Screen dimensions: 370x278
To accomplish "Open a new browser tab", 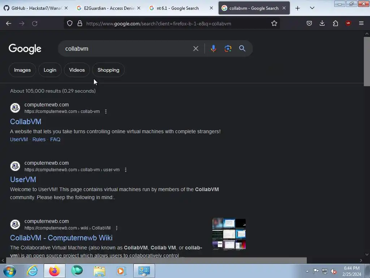I will tap(298, 8).
